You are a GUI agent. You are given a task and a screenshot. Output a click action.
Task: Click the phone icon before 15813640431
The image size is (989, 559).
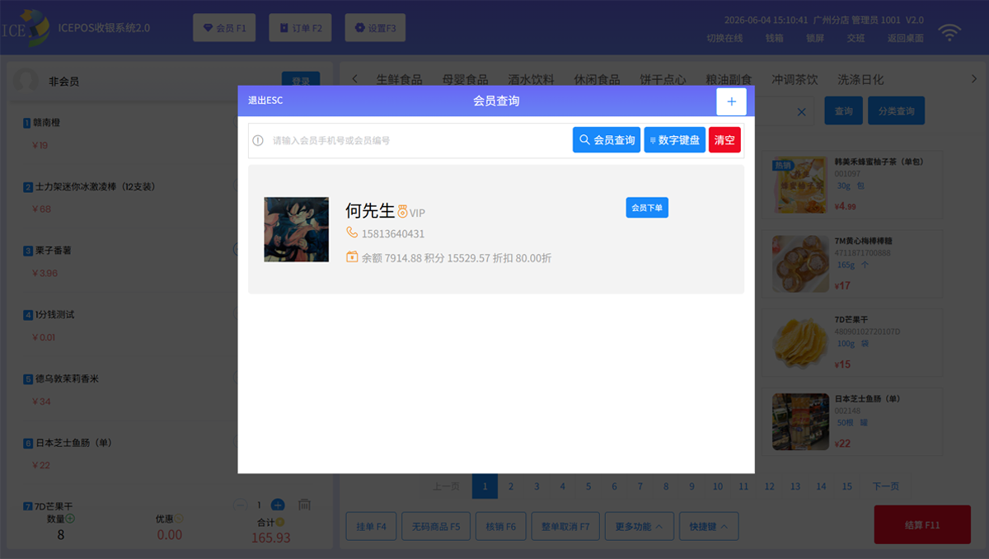pyautogui.click(x=352, y=233)
